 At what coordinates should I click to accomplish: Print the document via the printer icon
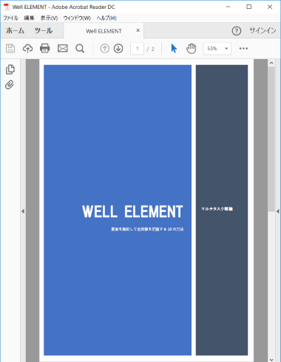[x=45, y=49]
